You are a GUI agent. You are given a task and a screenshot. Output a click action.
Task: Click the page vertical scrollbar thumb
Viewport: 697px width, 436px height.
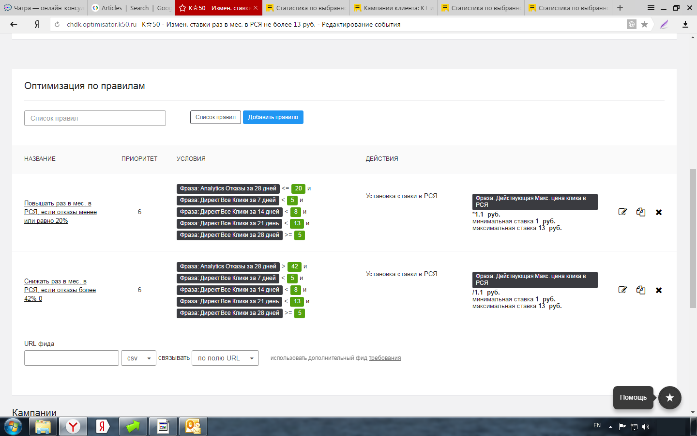point(693,238)
